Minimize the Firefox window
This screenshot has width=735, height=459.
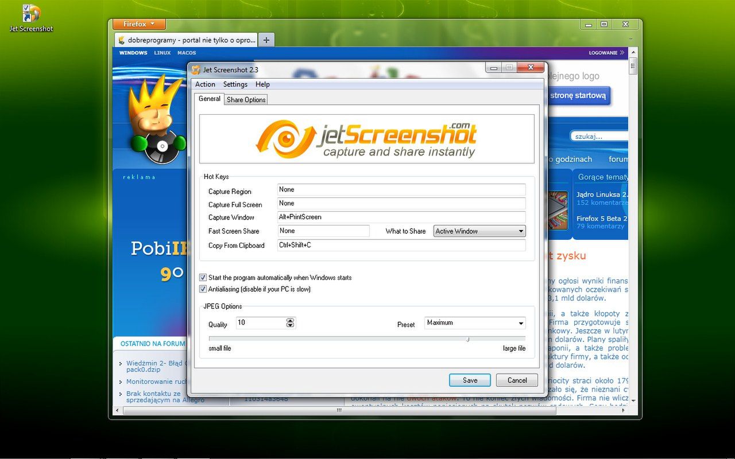point(588,24)
